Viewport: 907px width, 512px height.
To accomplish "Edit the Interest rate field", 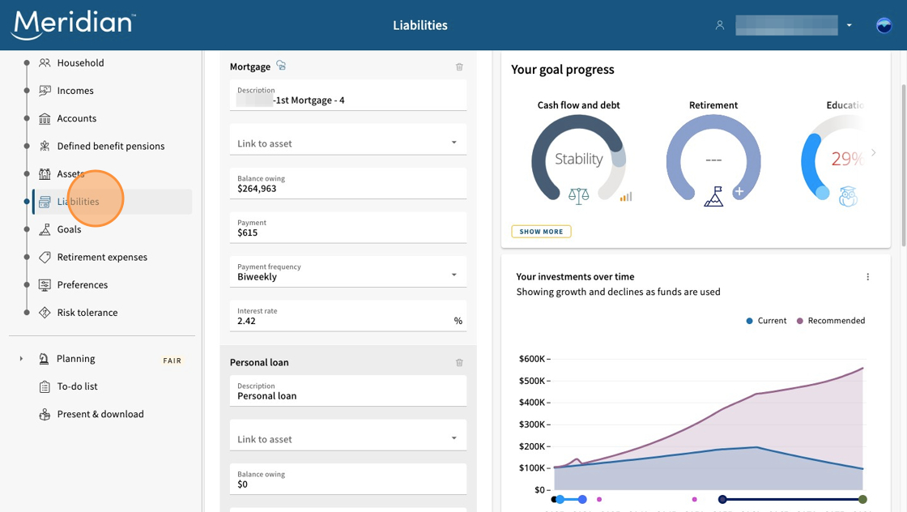I will click(347, 317).
